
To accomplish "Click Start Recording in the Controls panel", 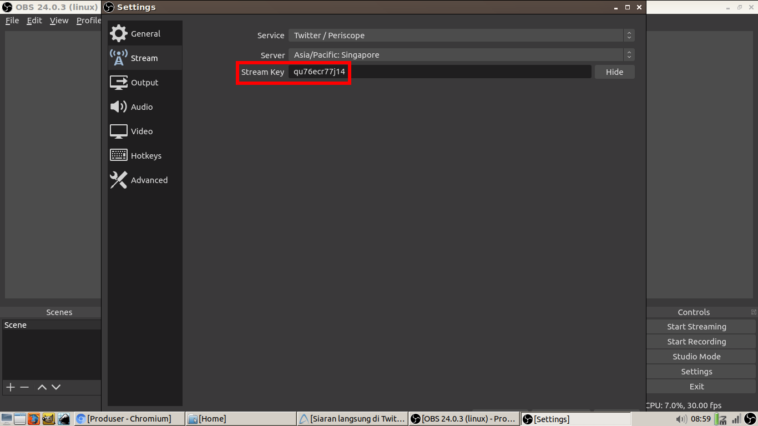I will [696, 342].
